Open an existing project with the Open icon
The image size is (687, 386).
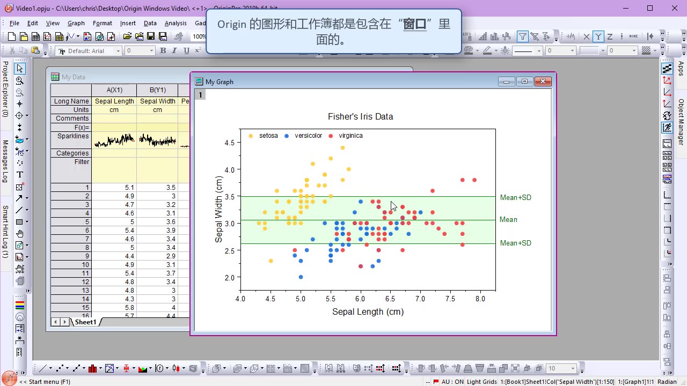pos(127,36)
